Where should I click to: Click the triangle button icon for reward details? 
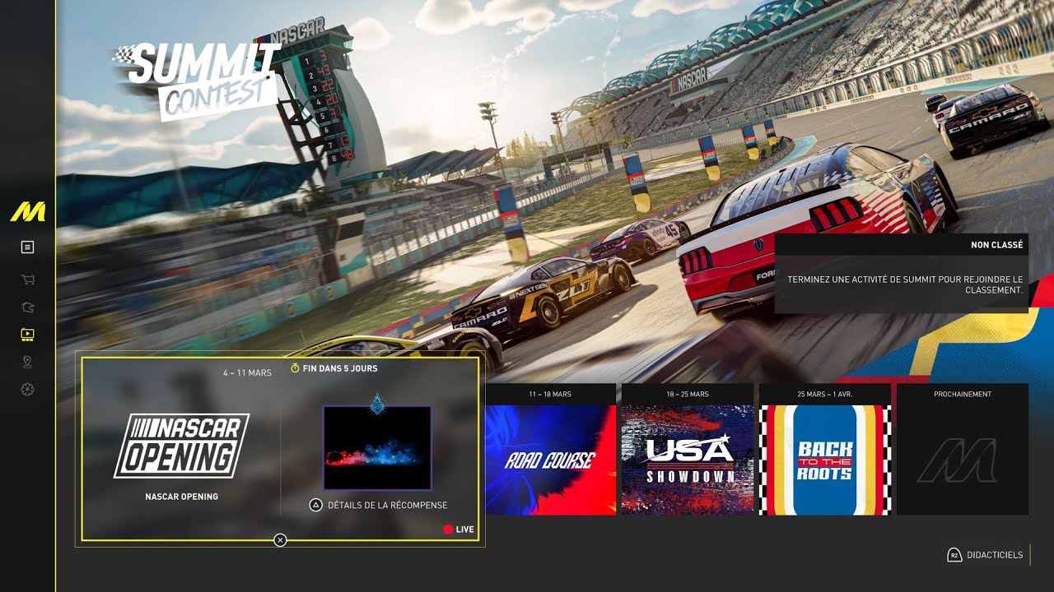tap(315, 505)
